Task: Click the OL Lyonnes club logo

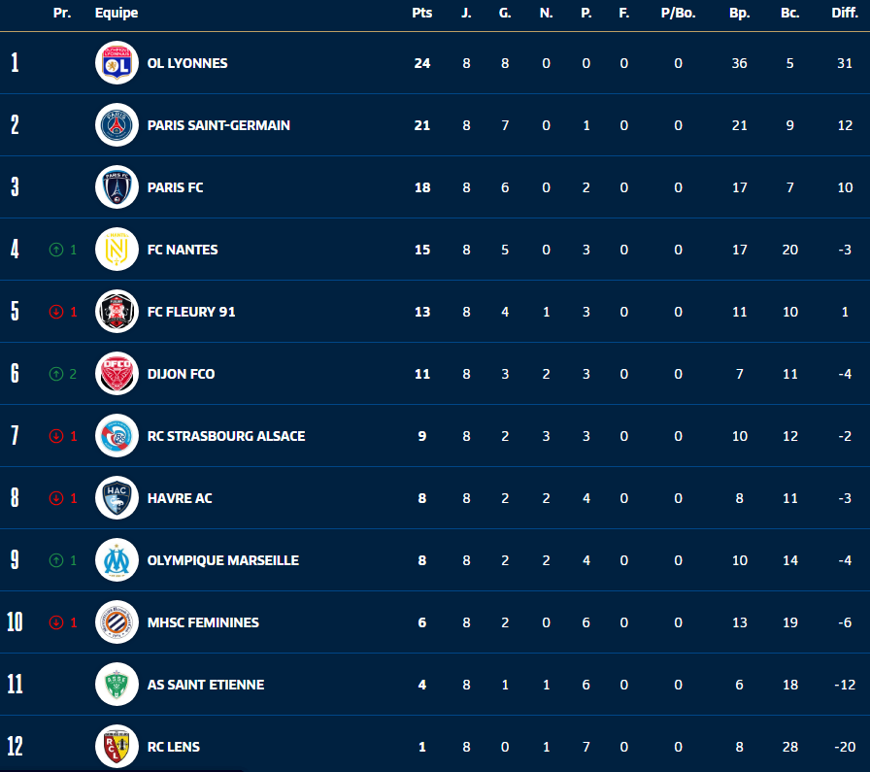Action: pyautogui.click(x=117, y=63)
